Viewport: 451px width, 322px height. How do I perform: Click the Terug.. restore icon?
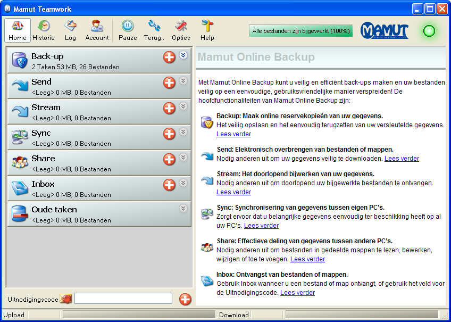[x=154, y=26]
